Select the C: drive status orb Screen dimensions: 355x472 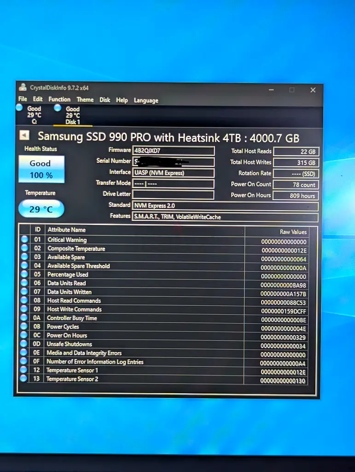[x=19, y=107]
